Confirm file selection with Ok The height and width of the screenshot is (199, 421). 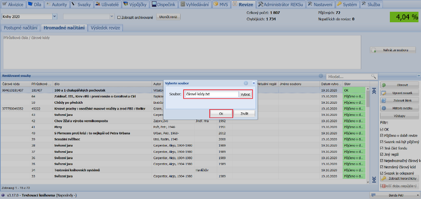(221, 114)
